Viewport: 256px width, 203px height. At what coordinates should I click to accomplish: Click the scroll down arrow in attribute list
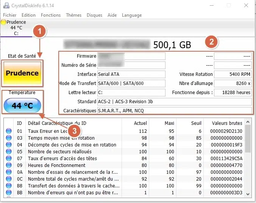[248, 194]
